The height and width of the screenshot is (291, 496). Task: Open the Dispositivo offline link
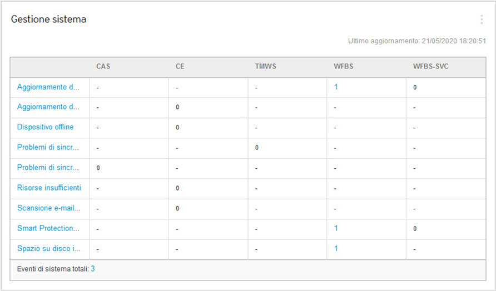coord(45,127)
